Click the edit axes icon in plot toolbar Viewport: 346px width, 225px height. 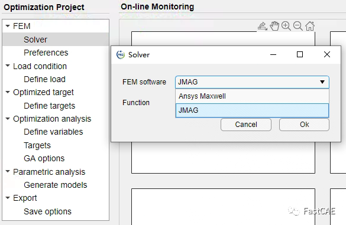coord(263,26)
